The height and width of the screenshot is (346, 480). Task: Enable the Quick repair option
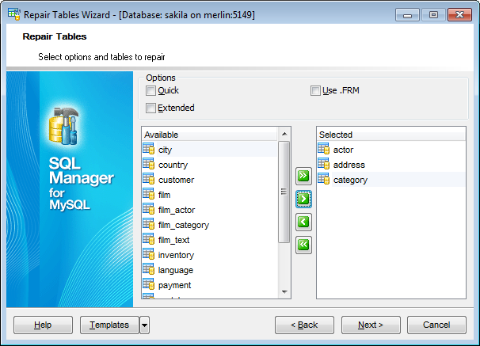click(x=150, y=91)
